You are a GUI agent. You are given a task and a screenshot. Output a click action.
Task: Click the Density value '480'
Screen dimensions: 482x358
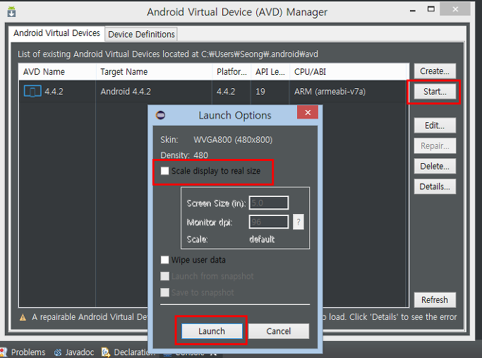pyautogui.click(x=200, y=155)
